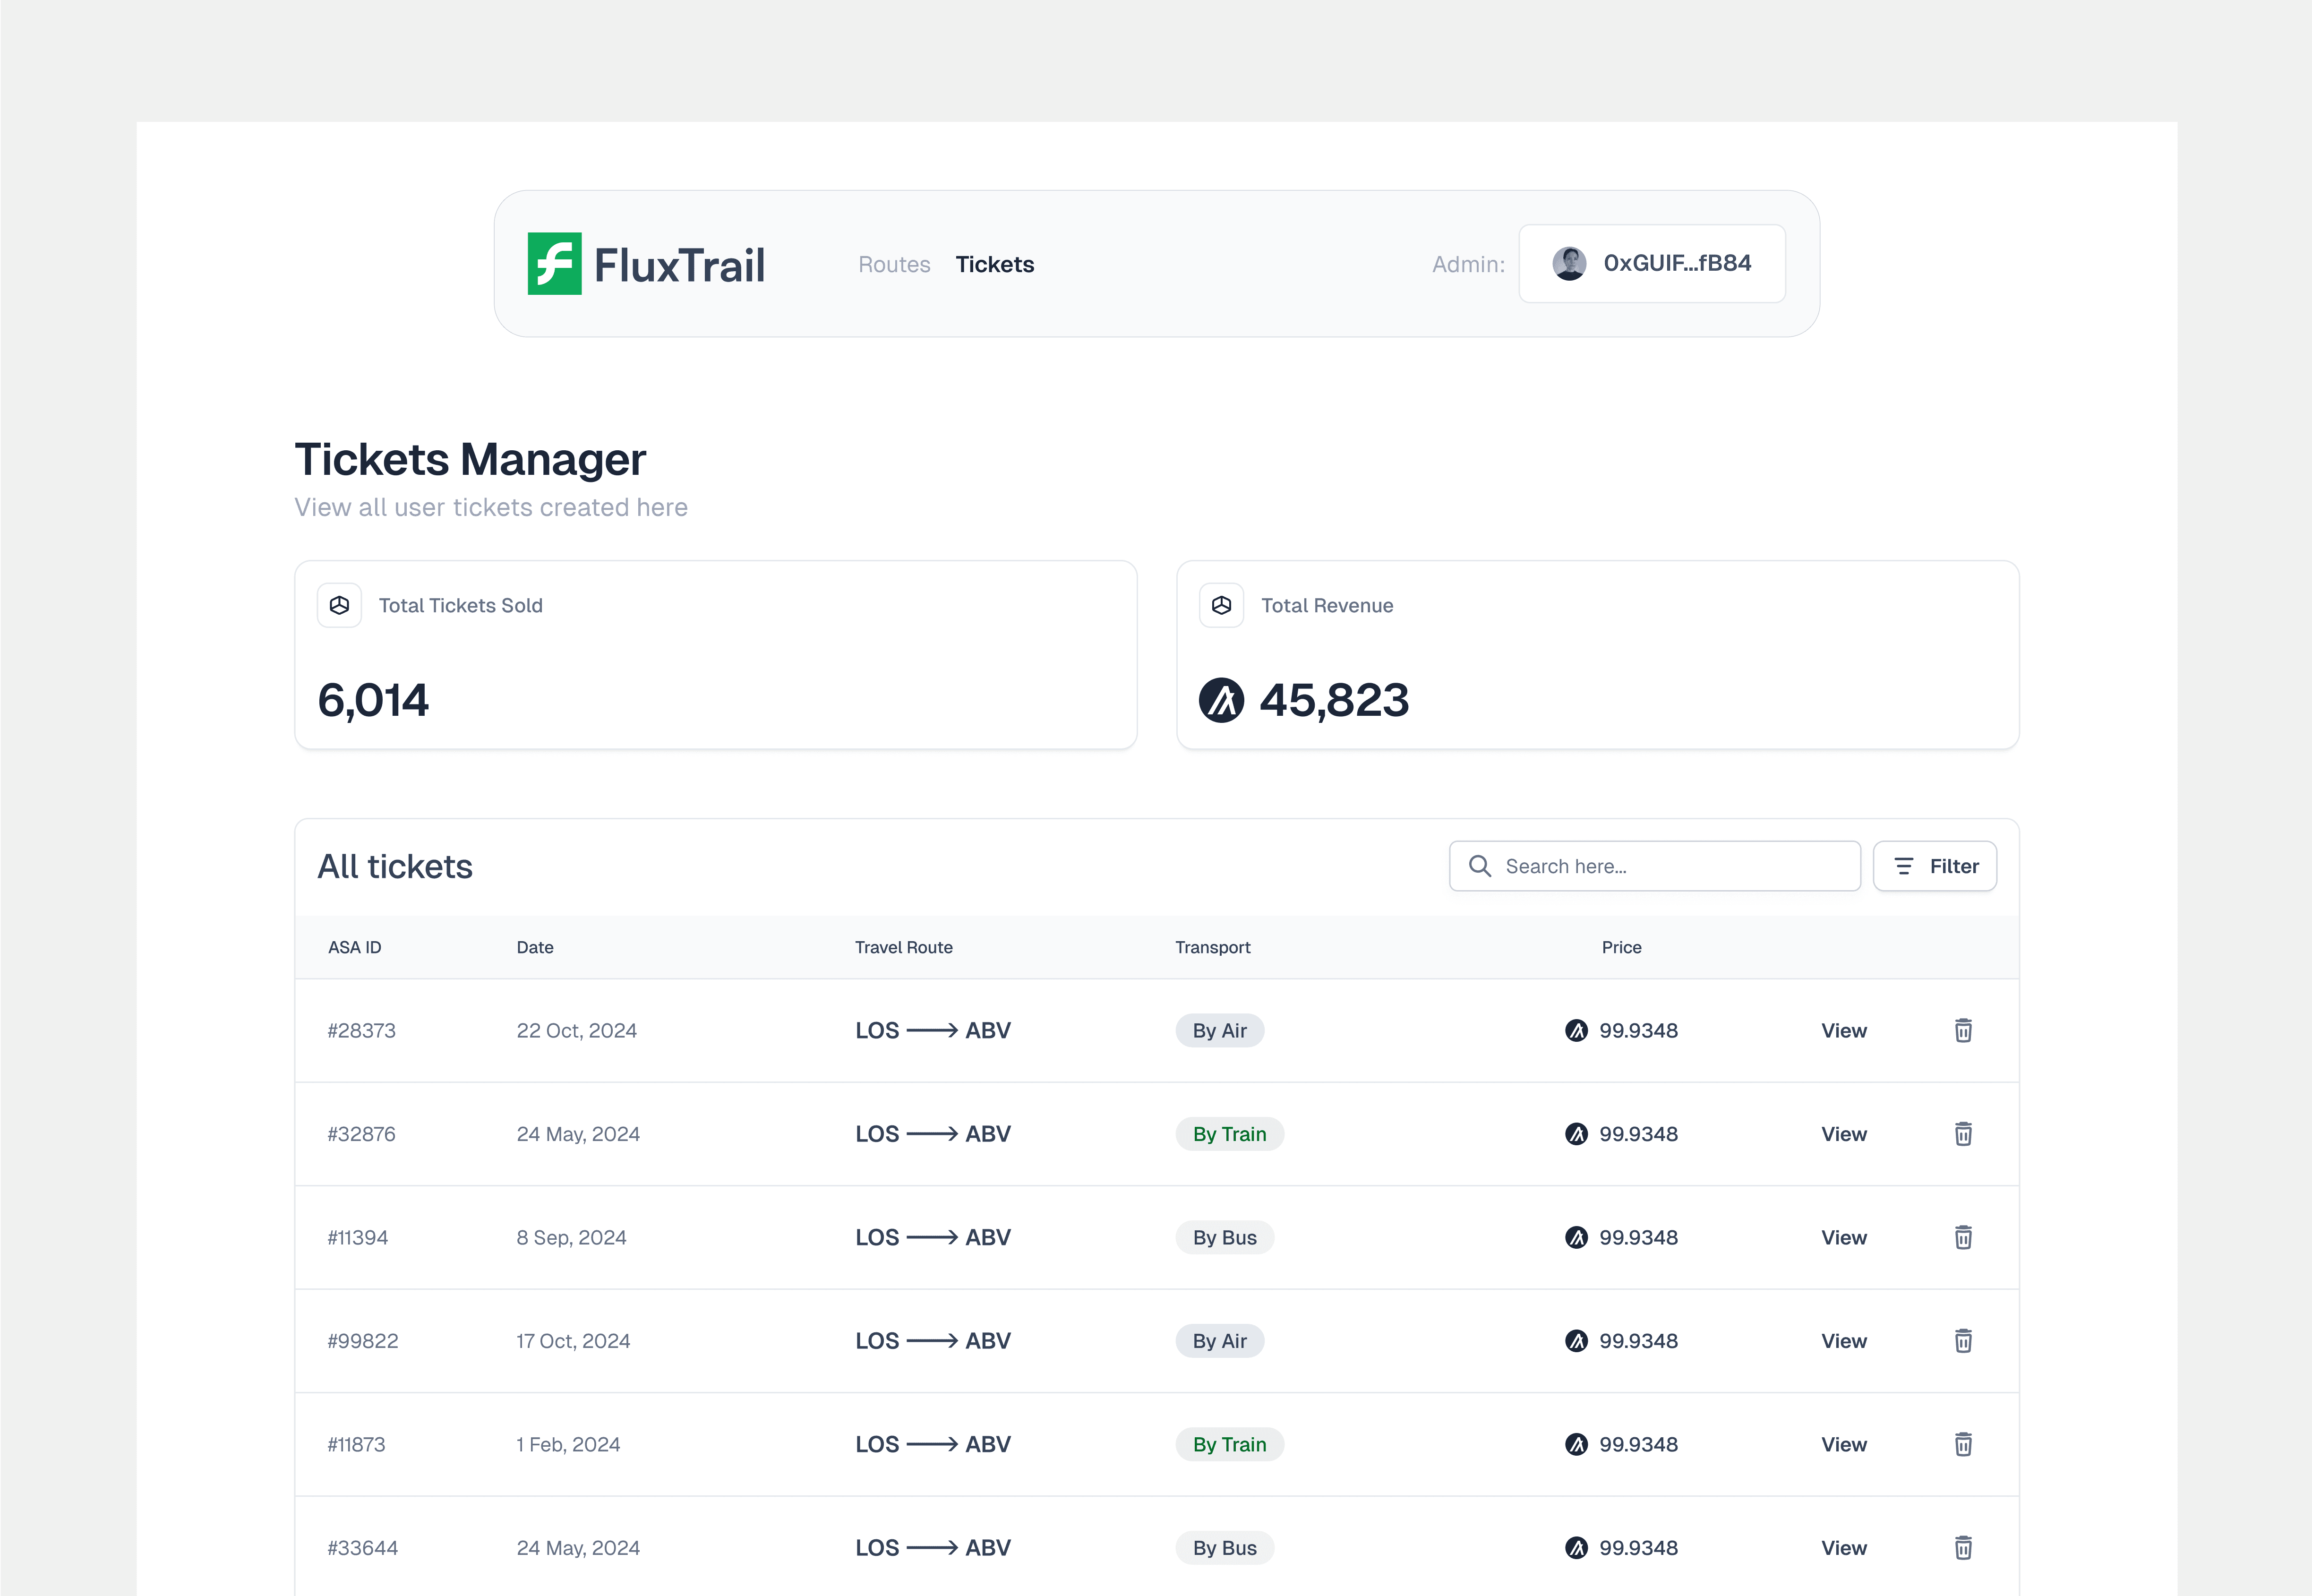Click View on ticket #99822
This screenshot has height=1596, width=2312.
coord(1843,1340)
